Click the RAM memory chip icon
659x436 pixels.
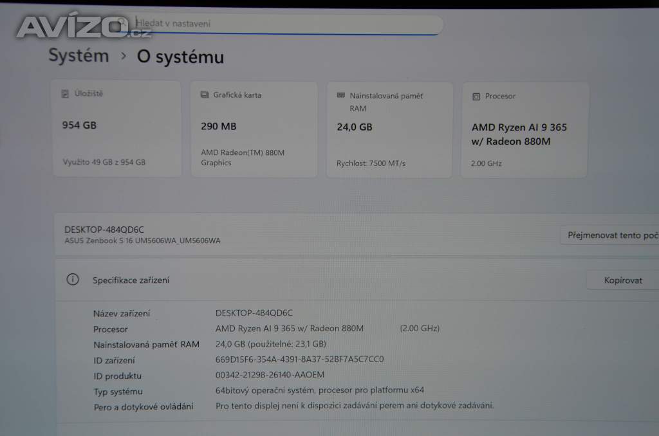coord(341,95)
